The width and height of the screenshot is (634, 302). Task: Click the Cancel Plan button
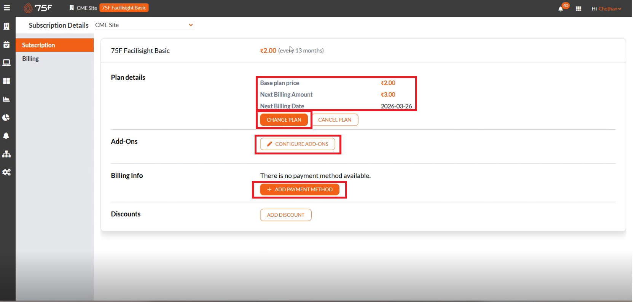tap(335, 120)
